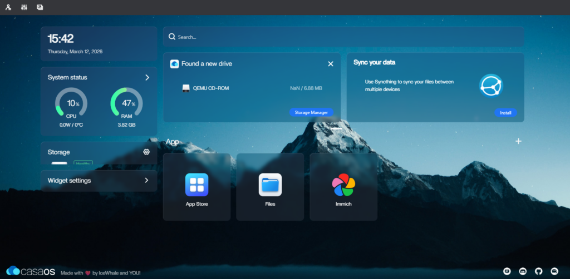Focus the Search input field
570x279 pixels.
point(345,37)
